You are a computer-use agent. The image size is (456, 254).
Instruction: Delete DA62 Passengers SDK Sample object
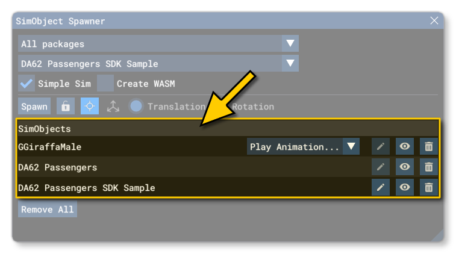point(428,187)
